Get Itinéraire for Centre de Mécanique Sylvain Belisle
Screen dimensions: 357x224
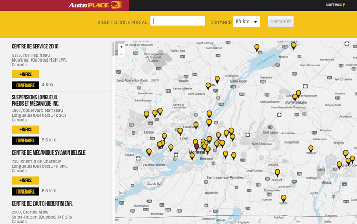tap(26, 191)
